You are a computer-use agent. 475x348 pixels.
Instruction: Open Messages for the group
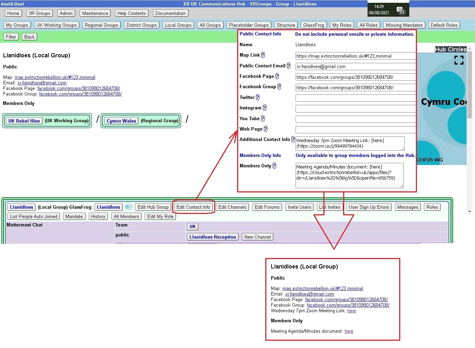(408, 207)
